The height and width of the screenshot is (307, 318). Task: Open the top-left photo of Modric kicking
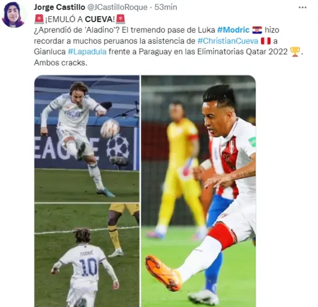click(x=87, y=139)
